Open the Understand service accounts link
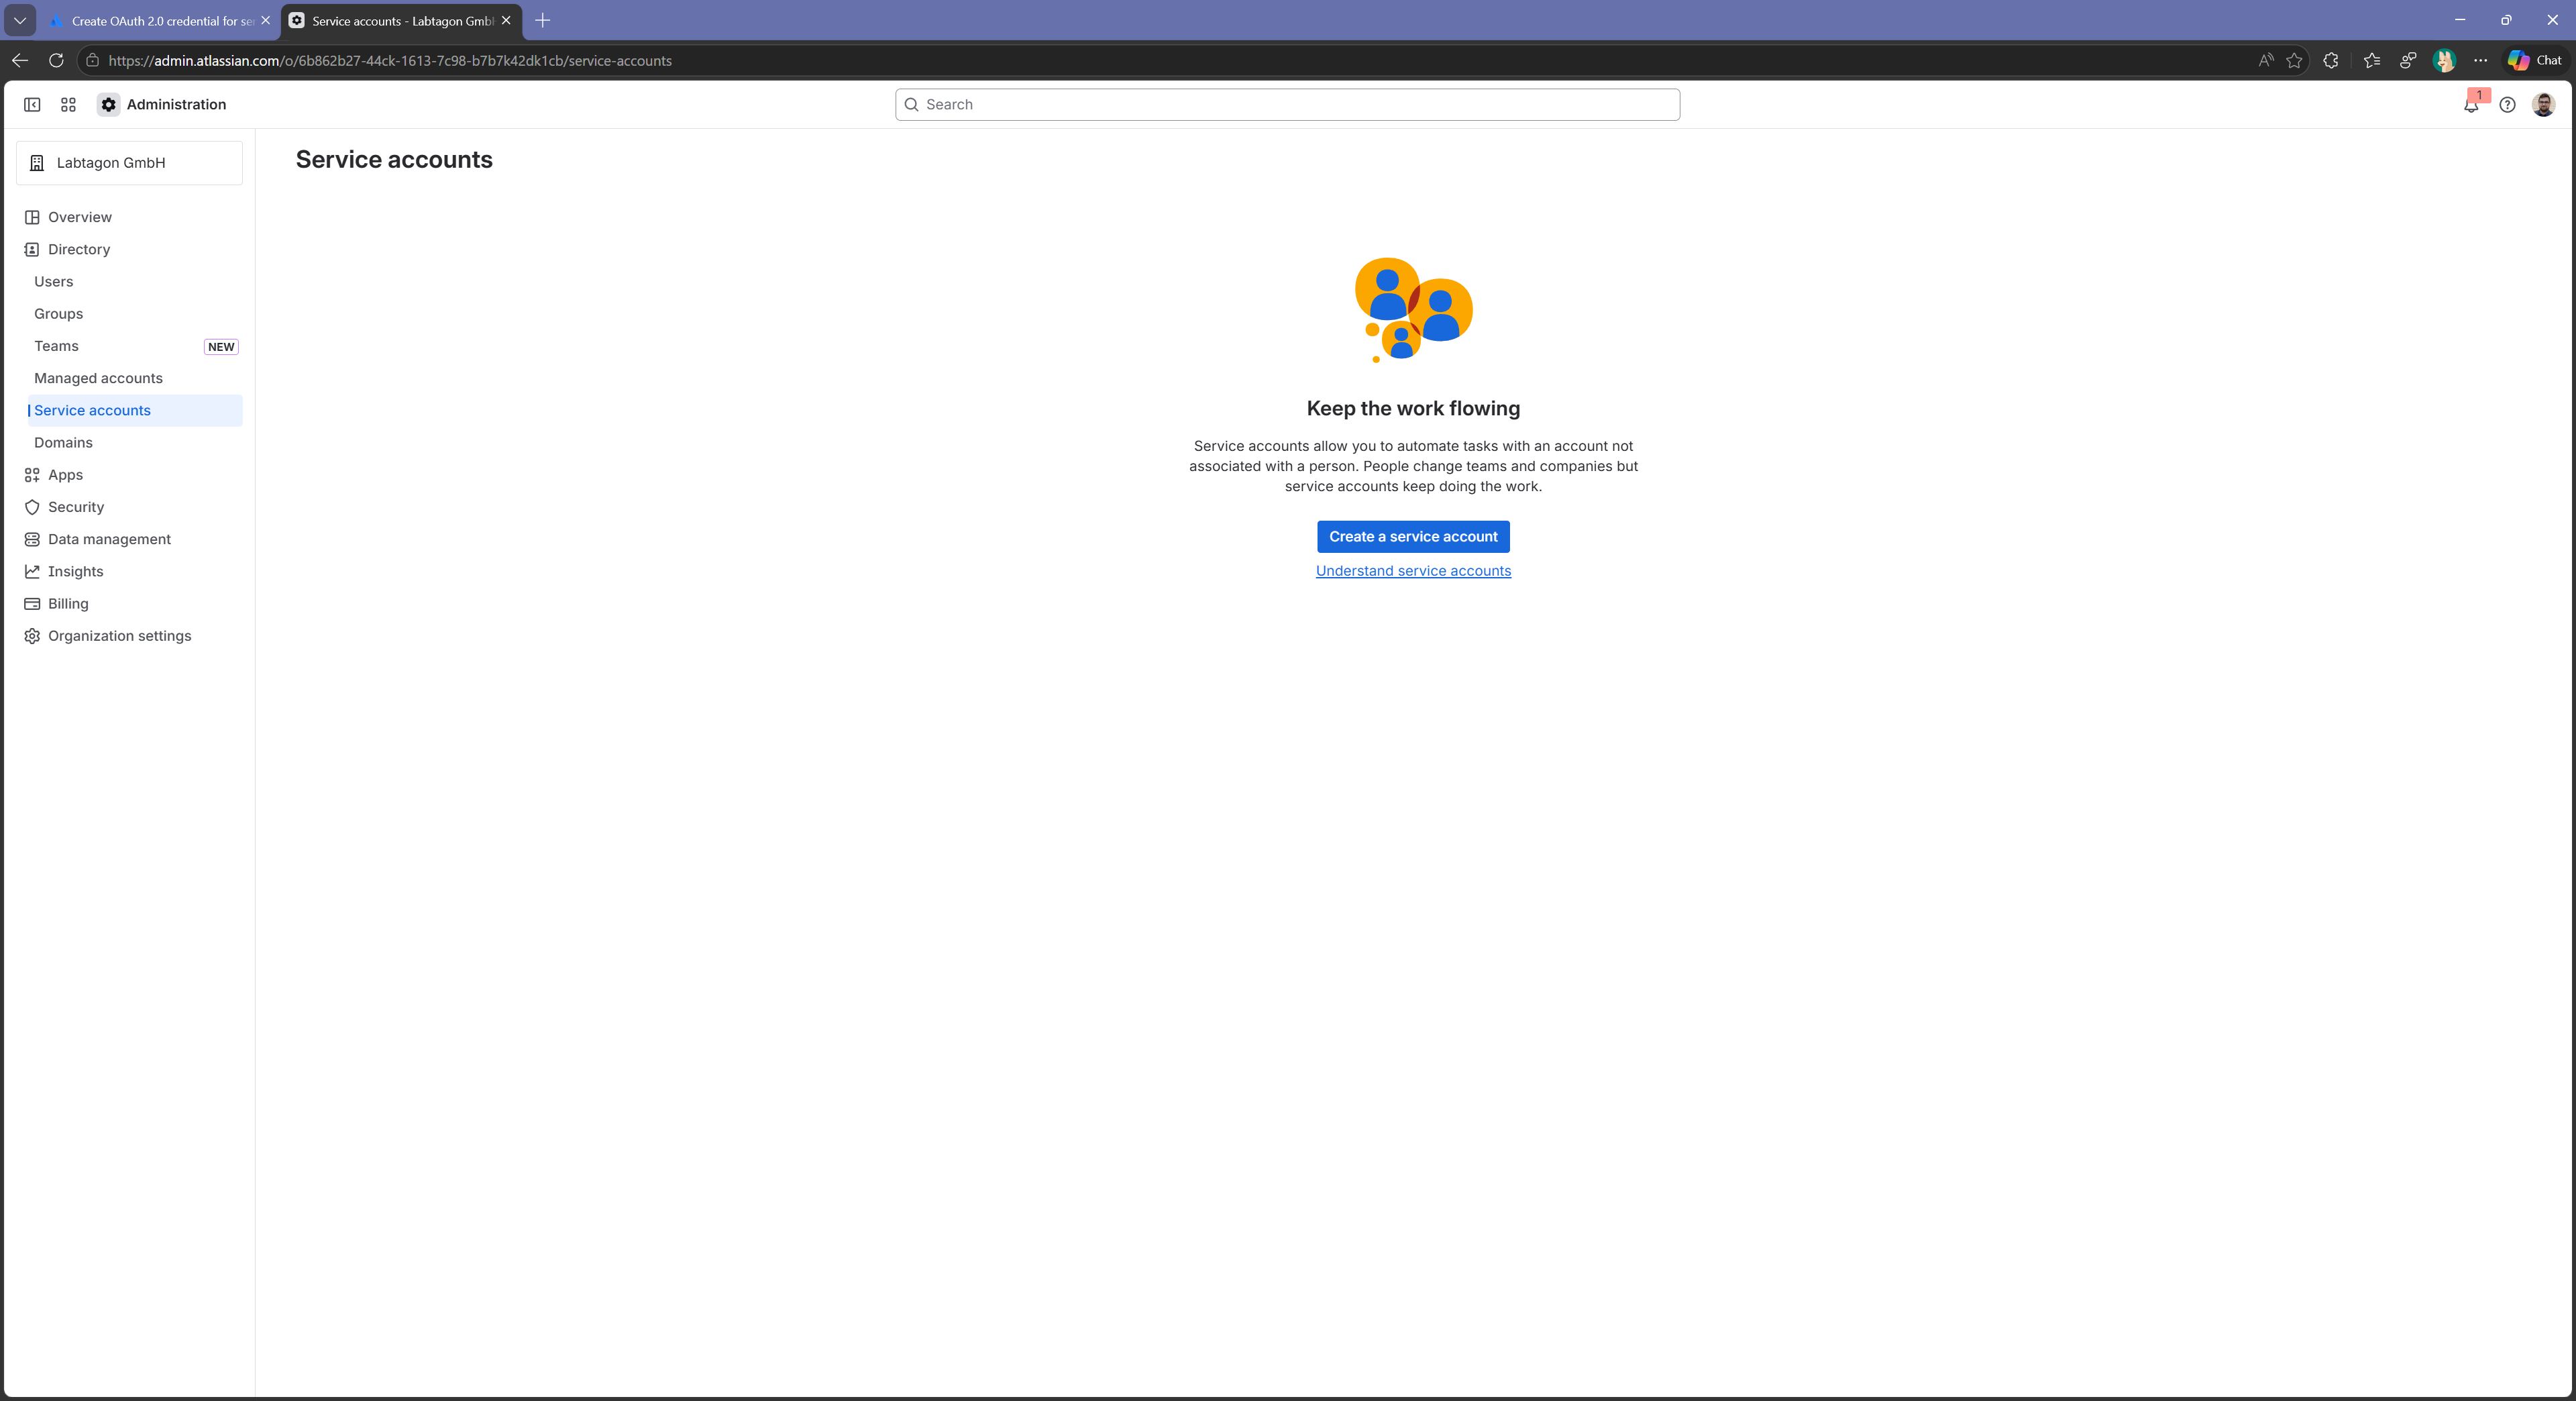Viewport: 2576px width, 1401px height. [x=1412, y=571]
